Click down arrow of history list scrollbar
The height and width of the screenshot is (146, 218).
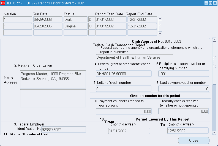point(160,34)
